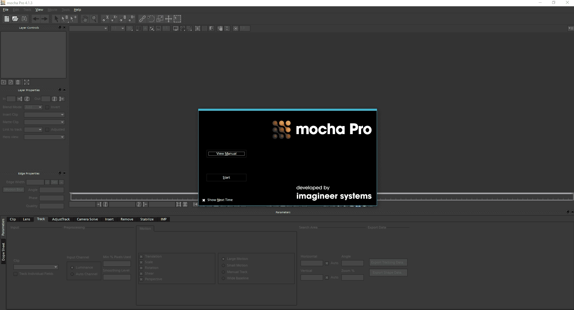The image size is (574, 310).
Task: Open the Clip dropdown in Track parameters
Action: click(36, 267)
